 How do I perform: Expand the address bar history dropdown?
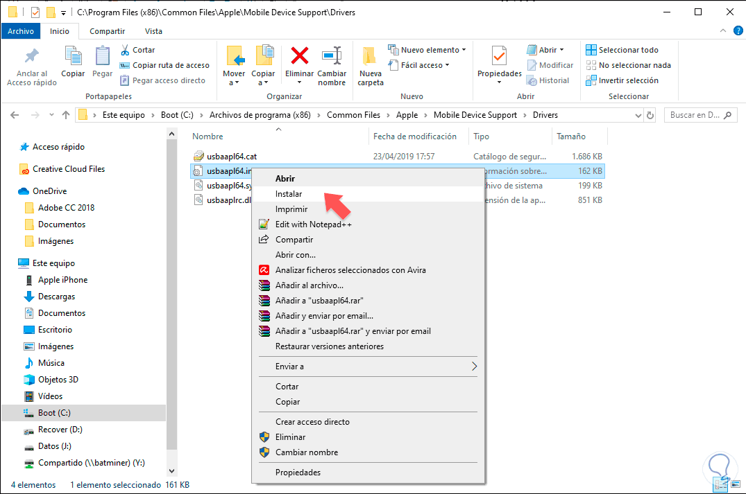638,115
